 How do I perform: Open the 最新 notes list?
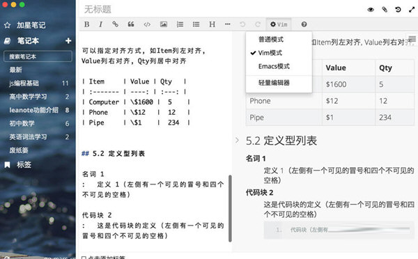pyautogui.click(x=16, y=70)
